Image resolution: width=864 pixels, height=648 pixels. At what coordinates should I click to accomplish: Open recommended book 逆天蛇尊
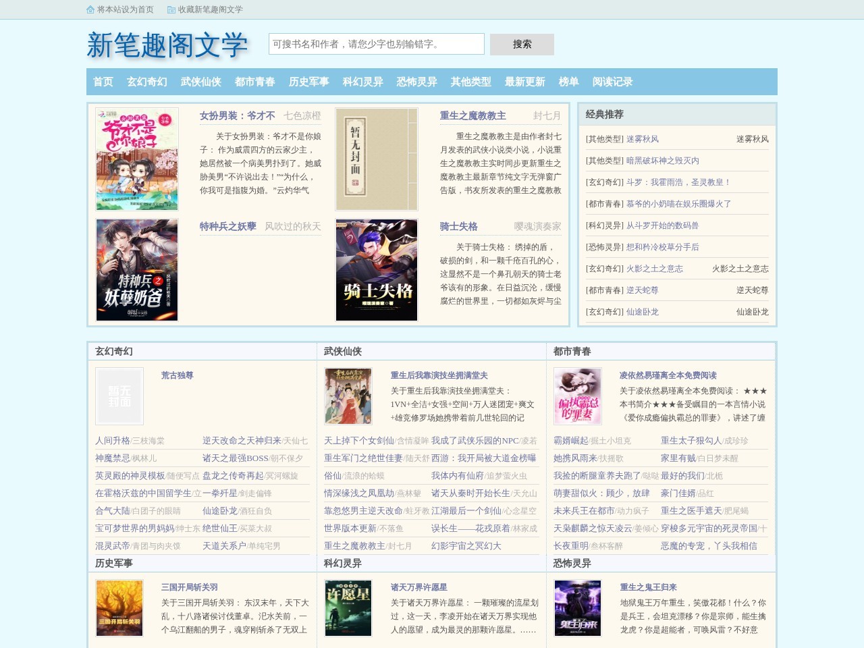[x=643, y=290]
